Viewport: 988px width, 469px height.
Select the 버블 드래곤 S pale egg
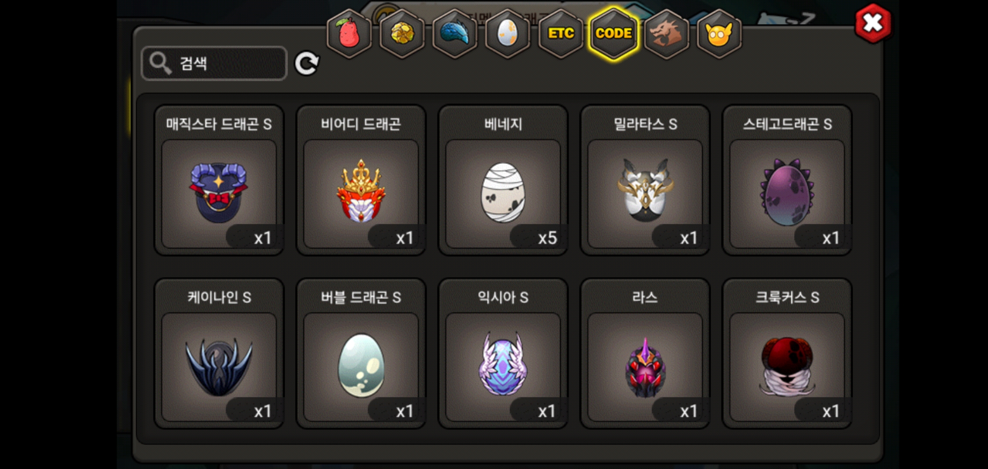361,353
